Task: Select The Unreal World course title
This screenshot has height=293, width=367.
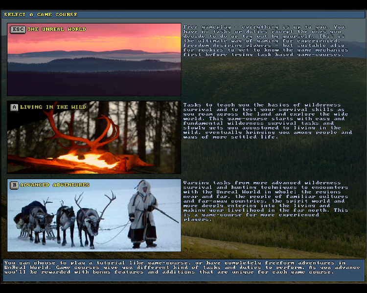Action: click(56, 29)
